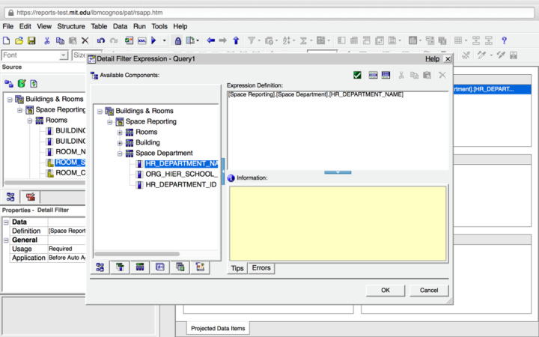This screenshot has height=337, width=539.
Task: Click the Save icon in main toolbar
Action: pyautogui.click(x=32, y=40)
